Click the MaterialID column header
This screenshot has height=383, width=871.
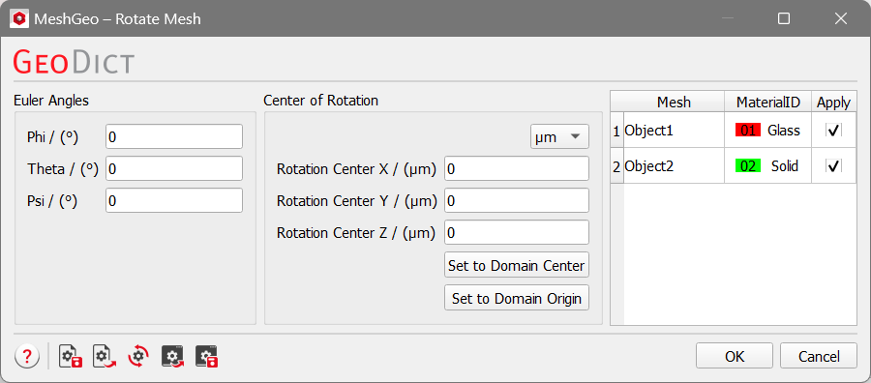768,103
